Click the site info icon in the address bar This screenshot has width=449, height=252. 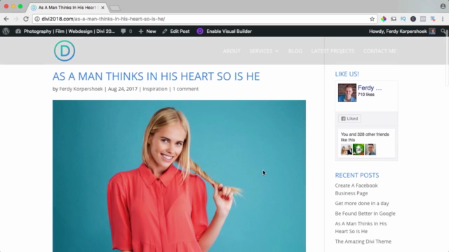pyautogui.click(x=37, y=19)
